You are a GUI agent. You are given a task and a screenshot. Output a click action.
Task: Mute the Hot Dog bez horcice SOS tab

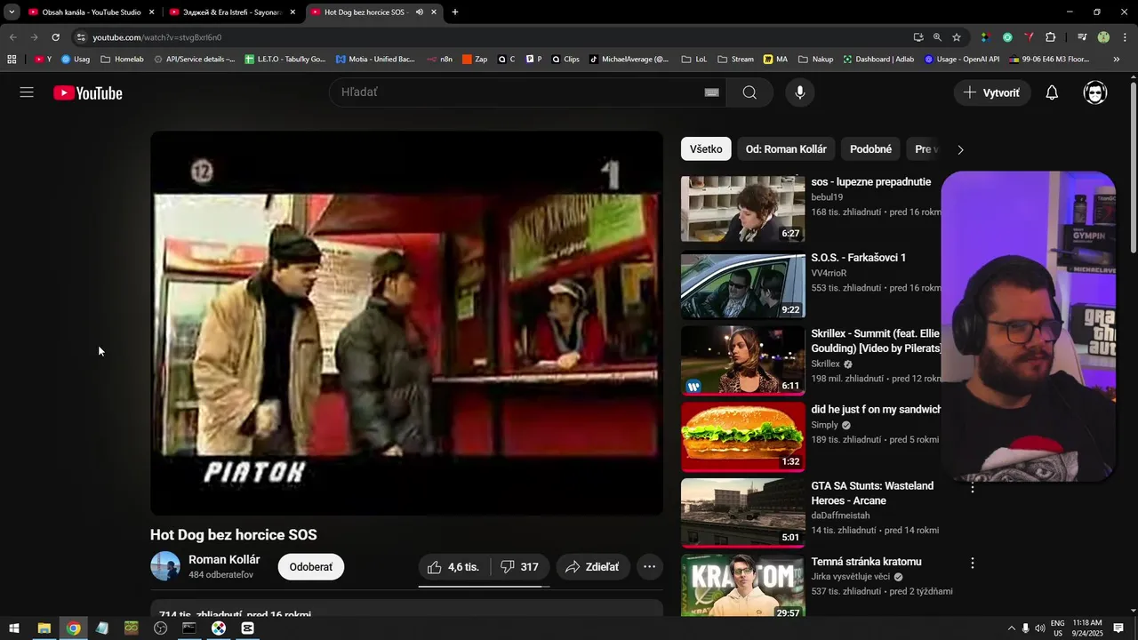coord(419,12)
